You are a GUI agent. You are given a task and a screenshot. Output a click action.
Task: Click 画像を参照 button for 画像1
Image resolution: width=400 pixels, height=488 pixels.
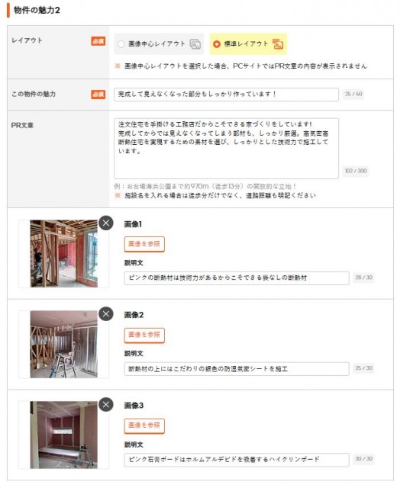point(144,244)
